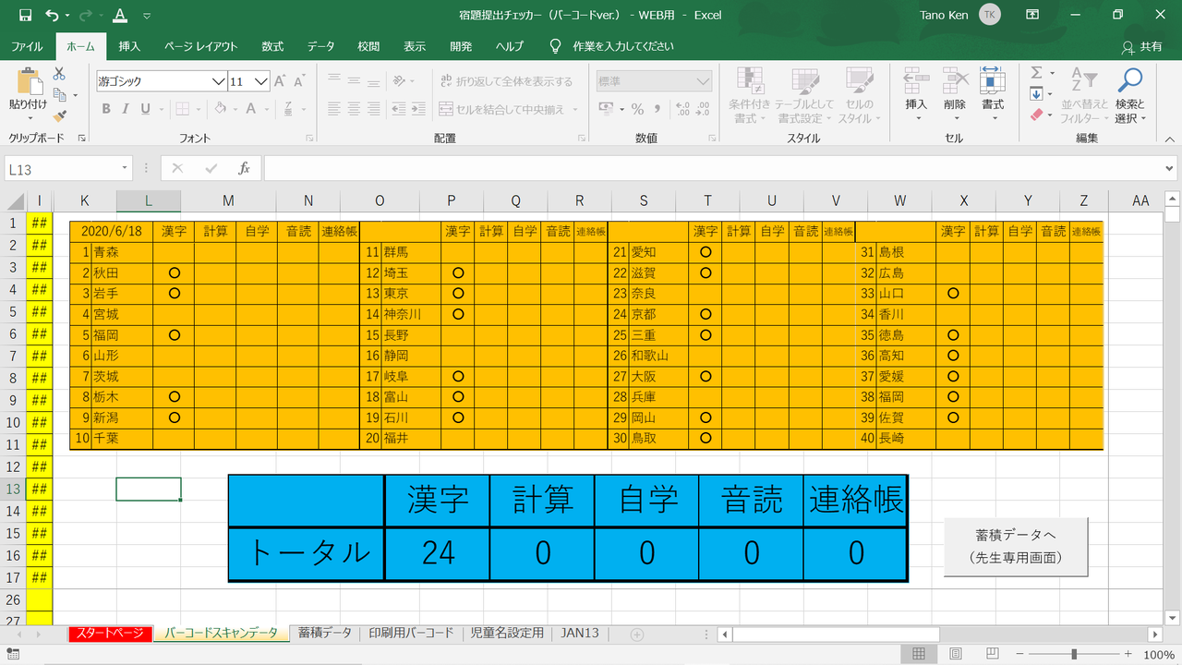The image size is (1182, 665).
Task: Click the 共有 share button
Action: (1141, 46)
